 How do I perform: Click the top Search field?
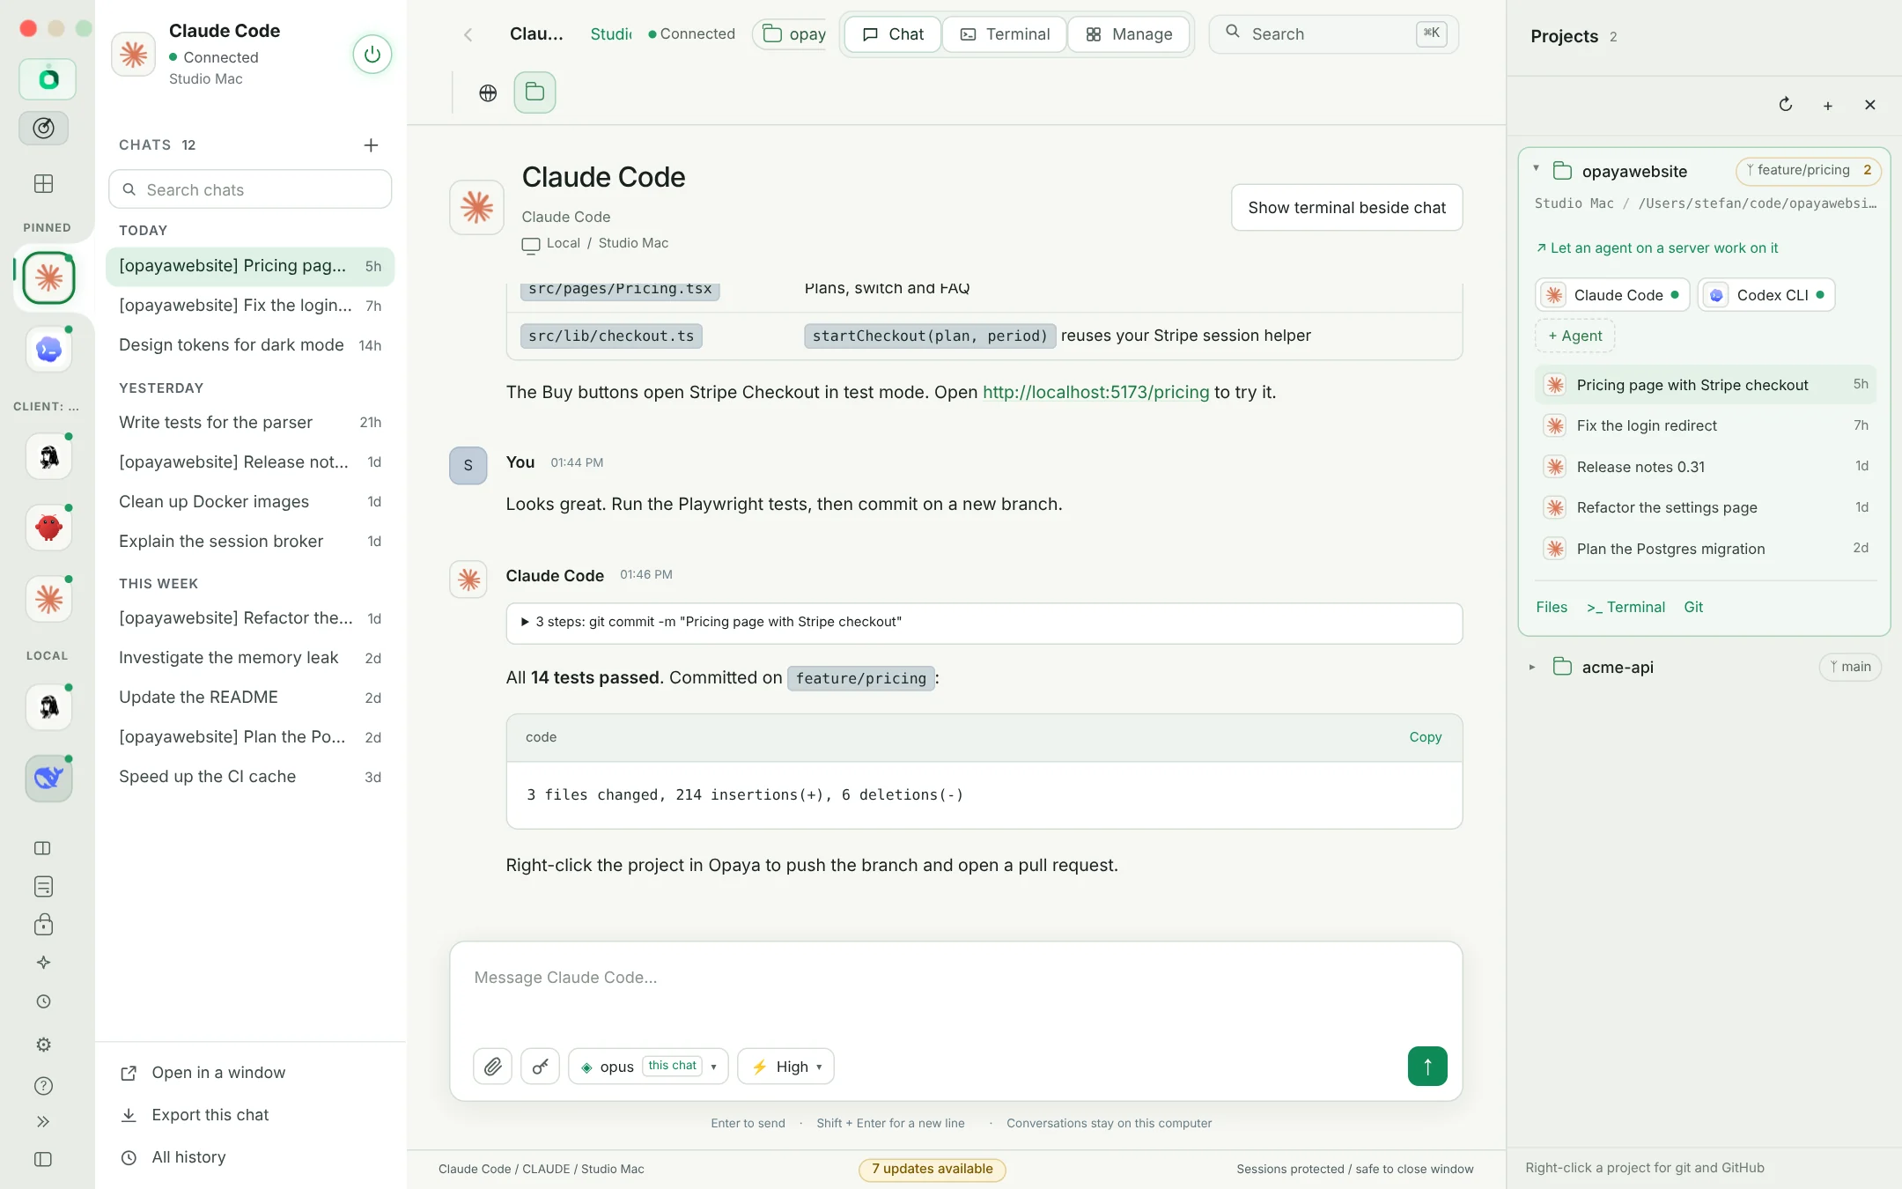1334,34
